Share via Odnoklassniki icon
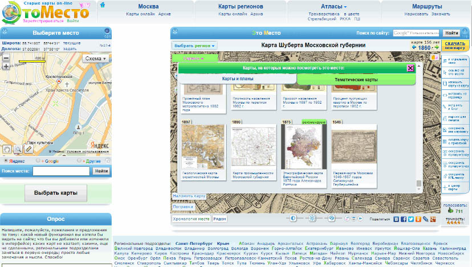 [418, 219]
